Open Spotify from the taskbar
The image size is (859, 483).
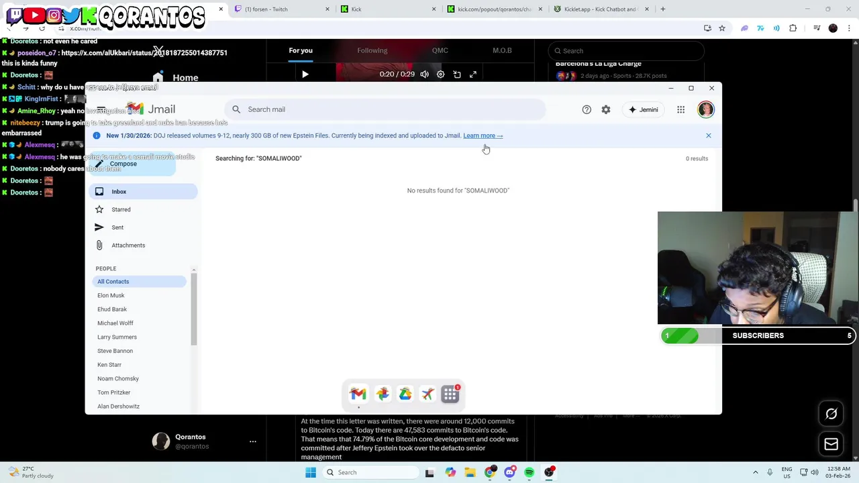click(529, 472)
